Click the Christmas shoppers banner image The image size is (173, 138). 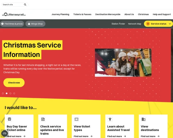pos(123,63)
